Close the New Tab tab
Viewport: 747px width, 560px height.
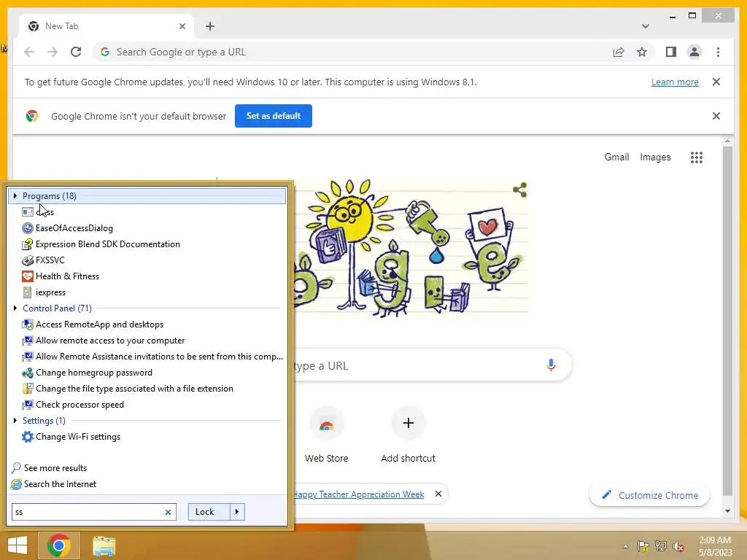click(182, 26)
